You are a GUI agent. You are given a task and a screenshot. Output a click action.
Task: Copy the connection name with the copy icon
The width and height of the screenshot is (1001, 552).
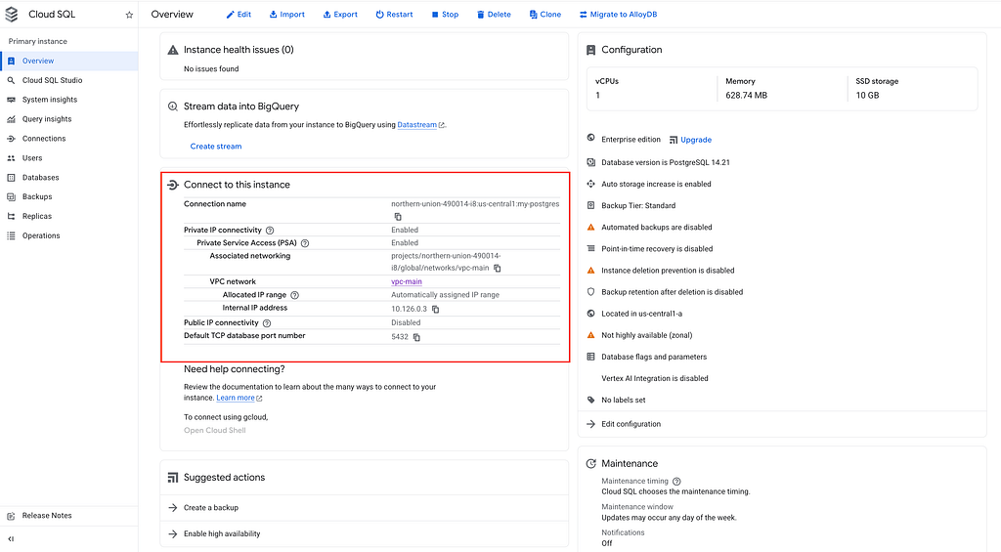[x=398, y=217]
